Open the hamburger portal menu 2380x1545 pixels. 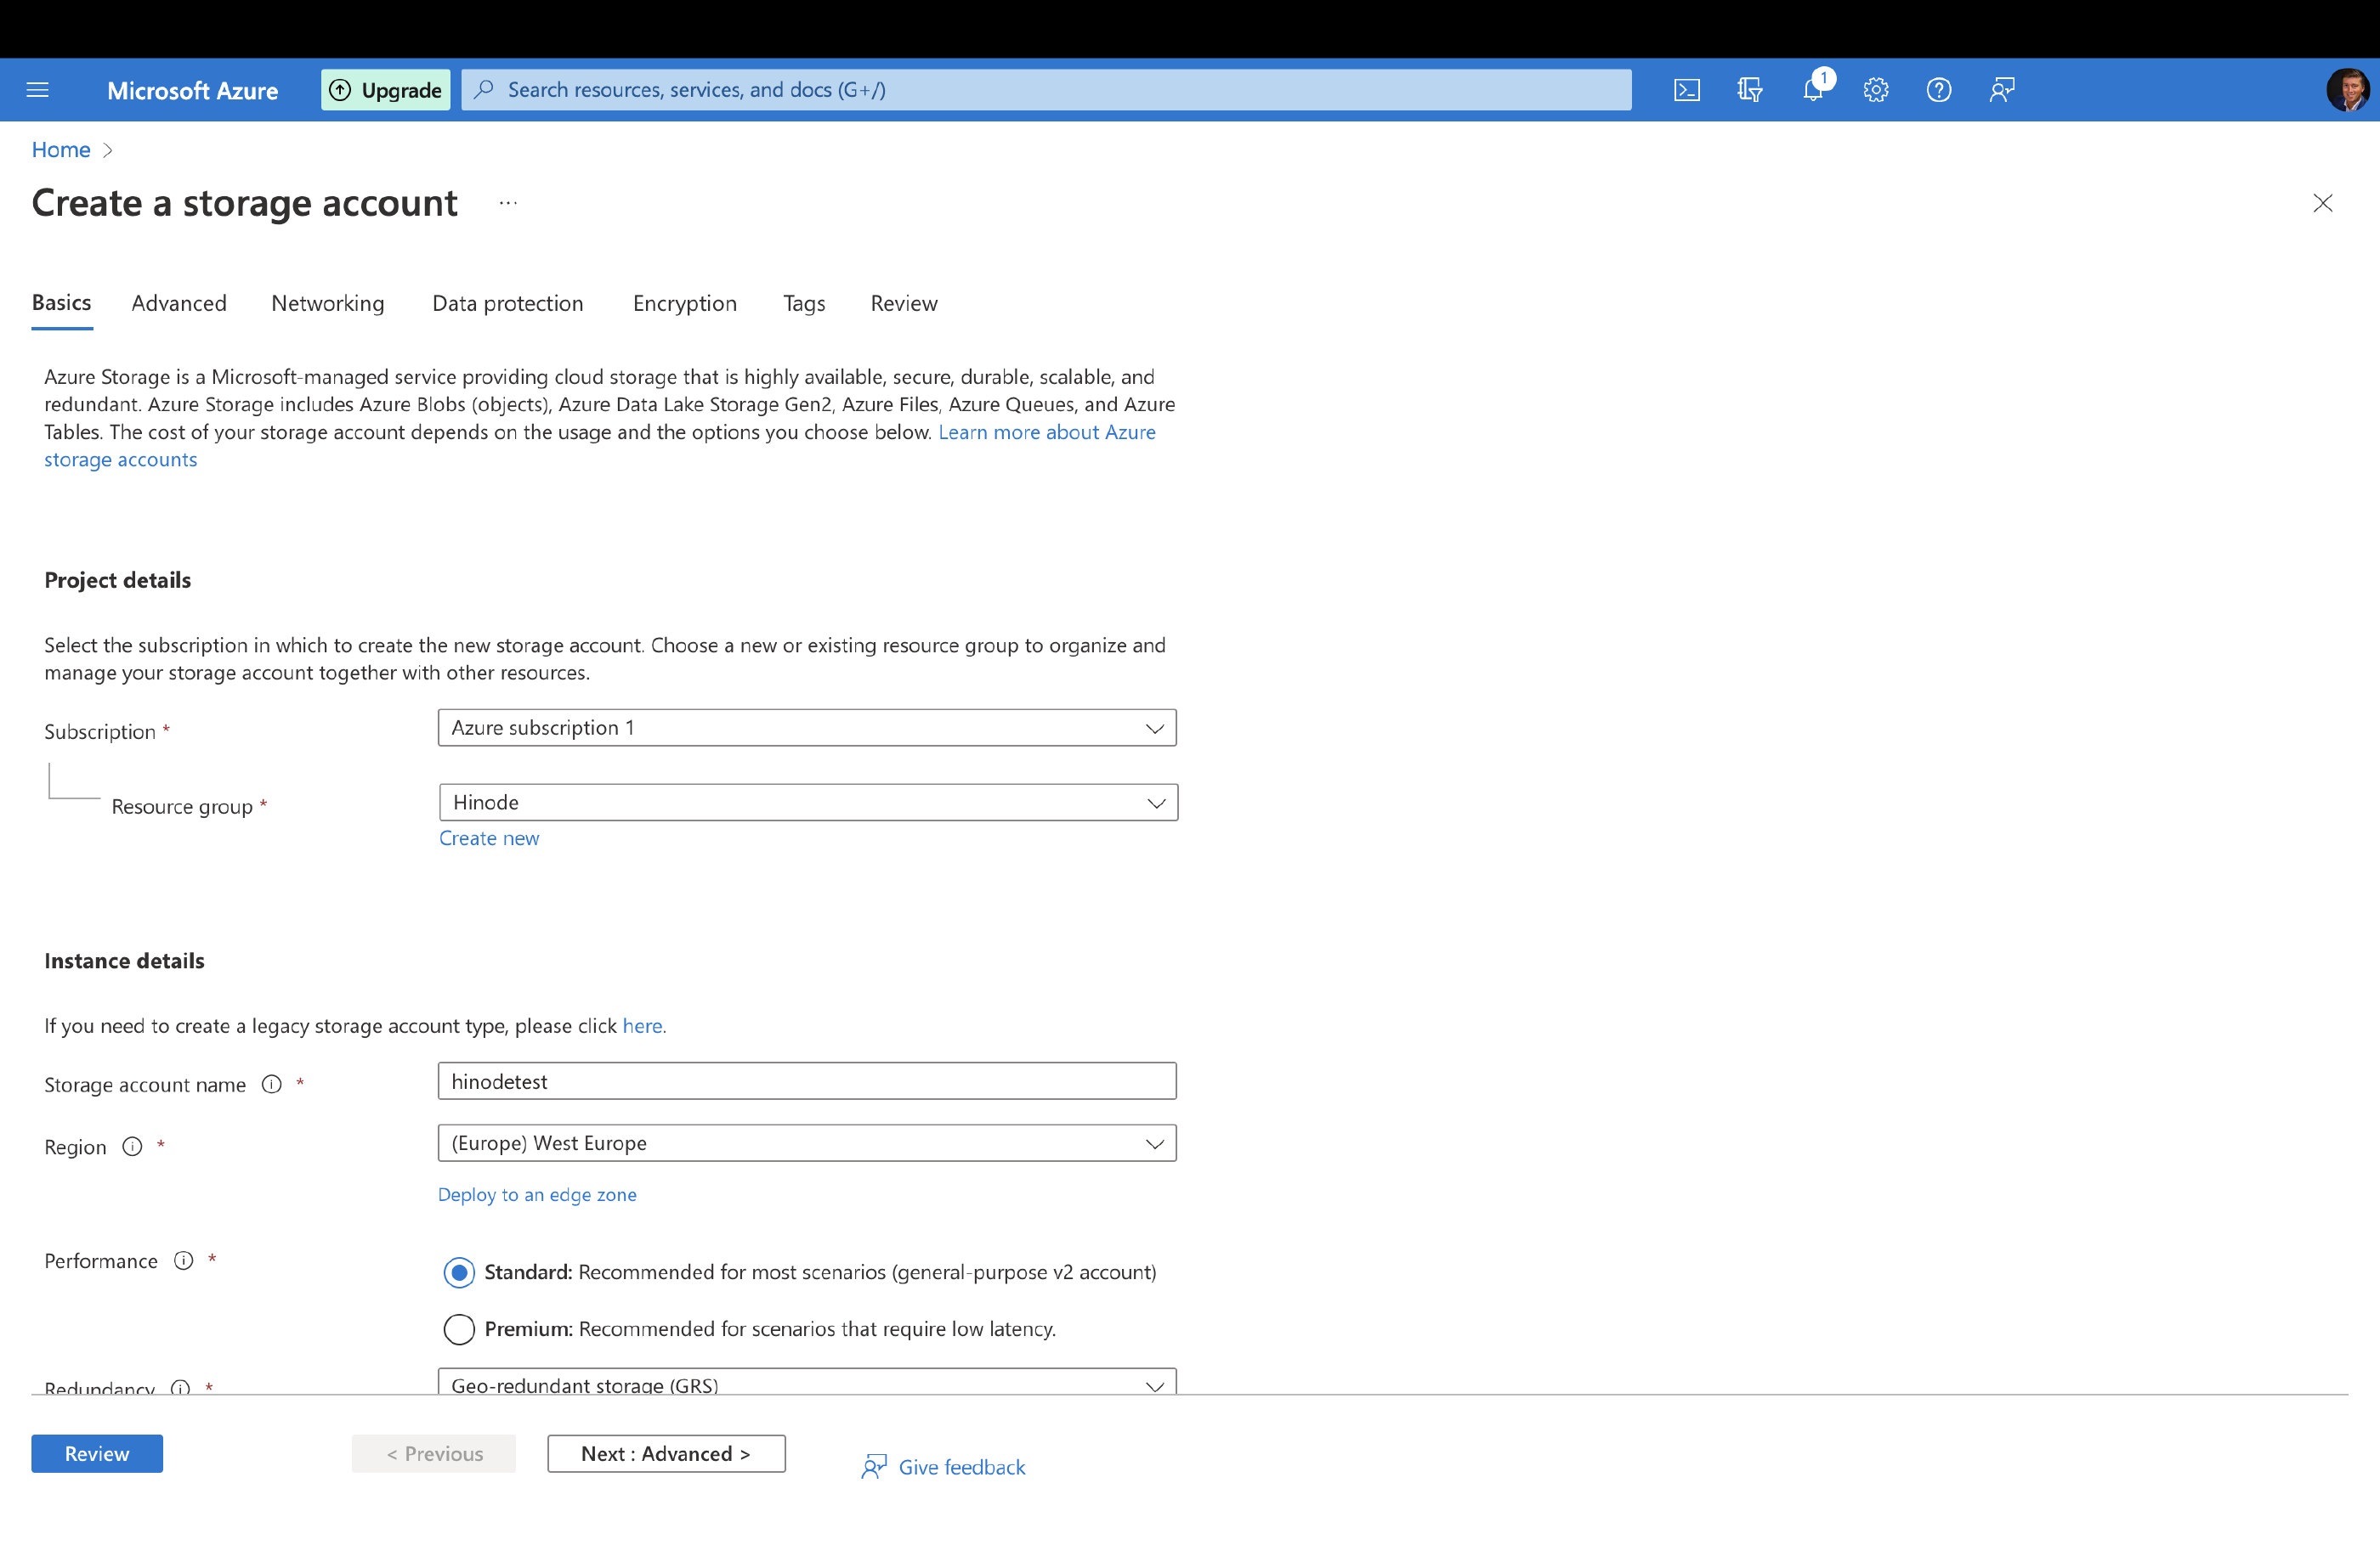coord(38,90)
